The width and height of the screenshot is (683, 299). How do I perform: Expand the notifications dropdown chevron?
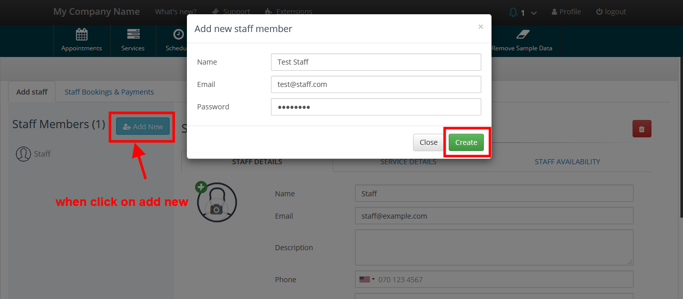pyautogui.click(x=534, y=13)
